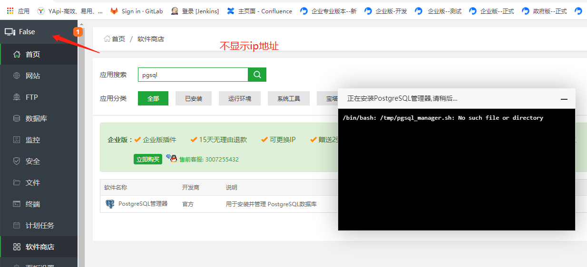Click the bash error line in terminal
The image size is (587, 267).
pos(443,118)
